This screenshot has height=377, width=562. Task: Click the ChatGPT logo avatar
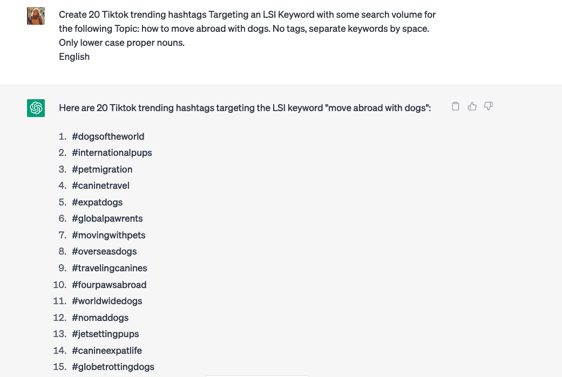click(x=36, y=108)
